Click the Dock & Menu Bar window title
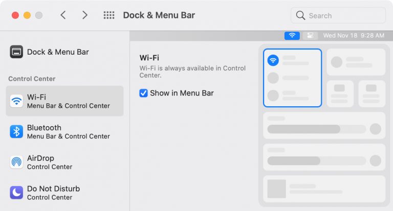 tap(159, 15)
